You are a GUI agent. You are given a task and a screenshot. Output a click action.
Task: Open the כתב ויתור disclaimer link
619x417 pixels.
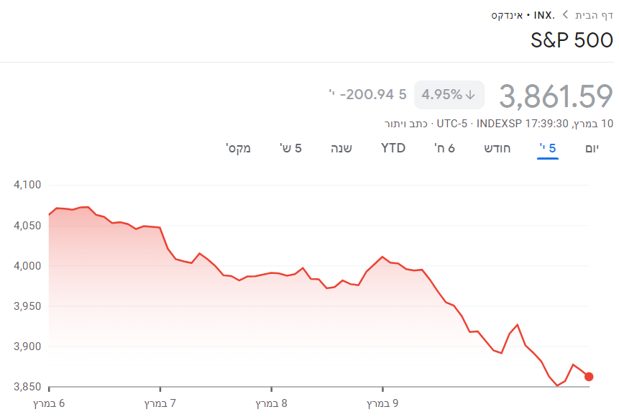click(406, 124)
